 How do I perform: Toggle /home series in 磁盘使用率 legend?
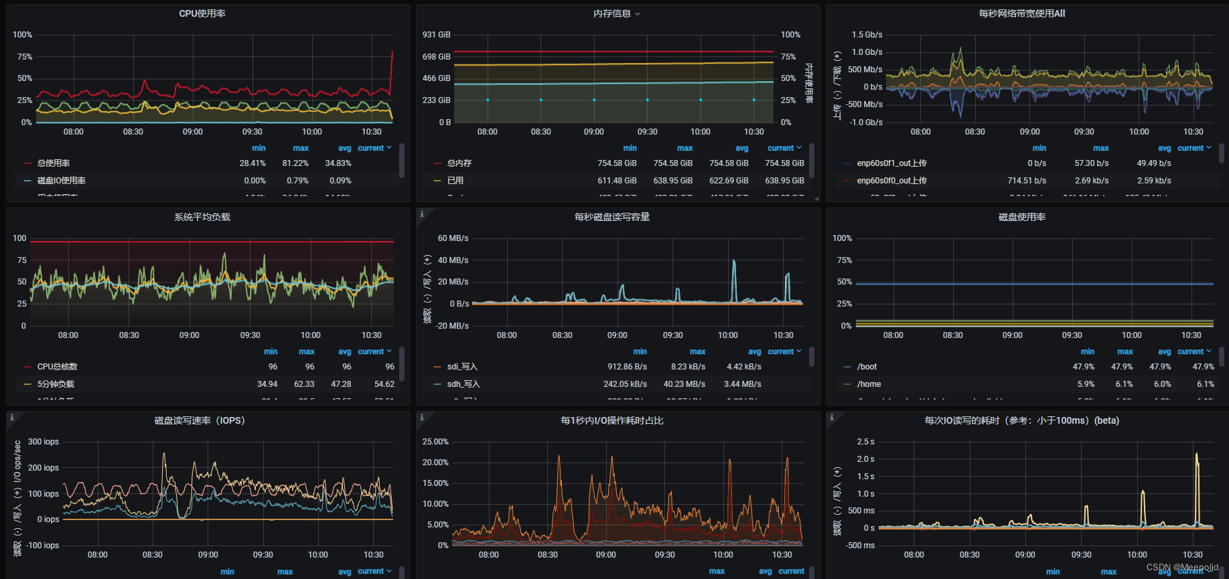click(869, 384)
